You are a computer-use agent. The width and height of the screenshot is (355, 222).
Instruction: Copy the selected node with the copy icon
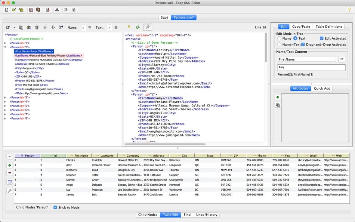pos(21,27)
